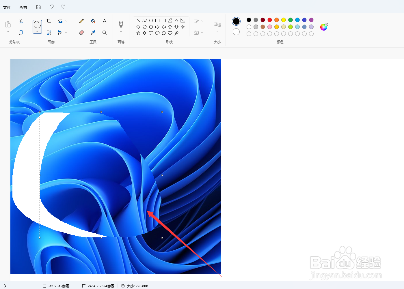
Task: Select the Text tool
Action: 105,21
